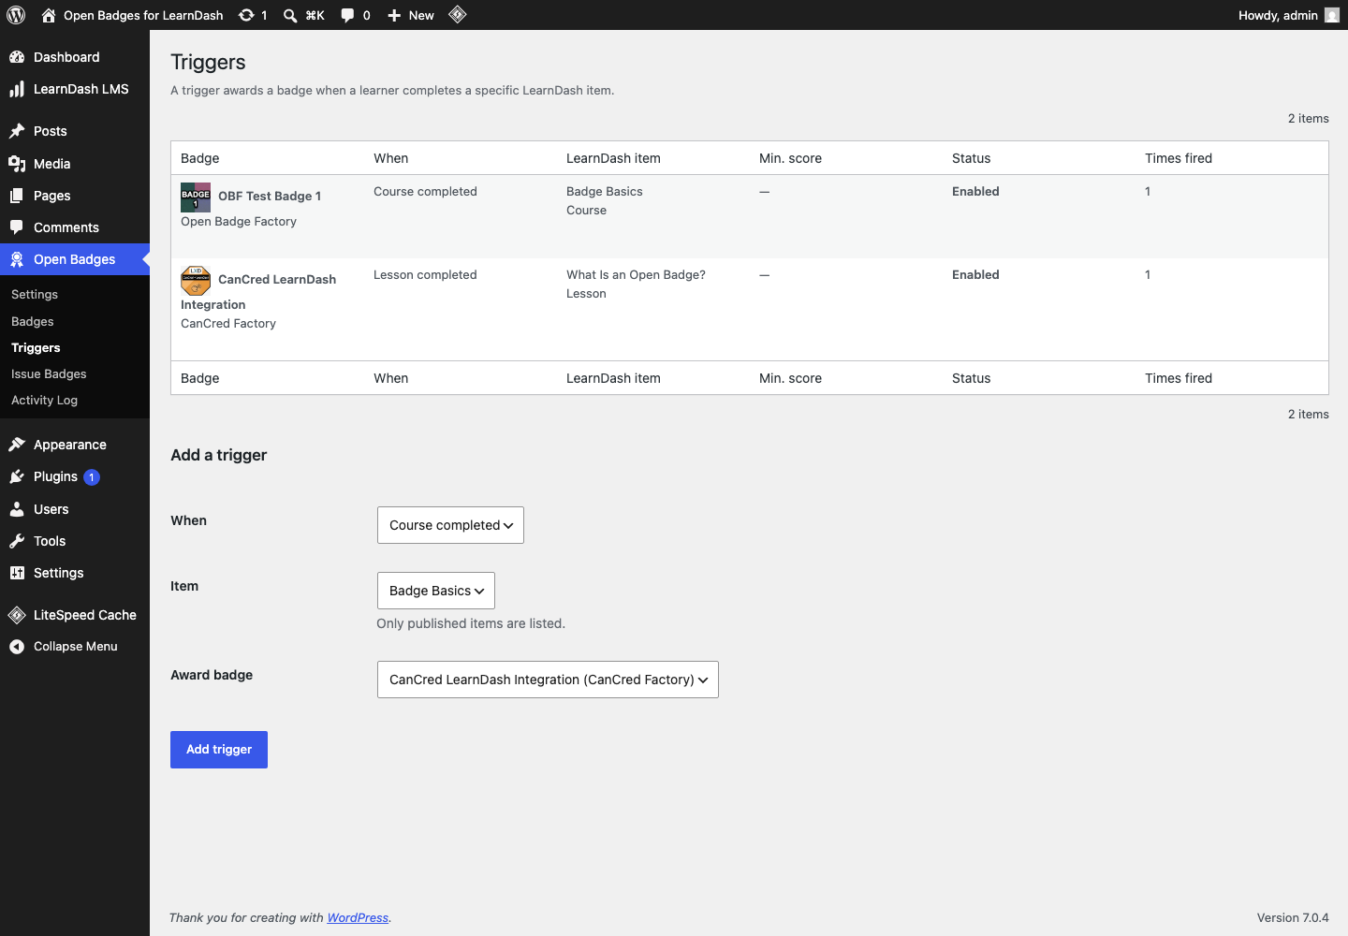
Task: Click the 'CanCred Factory' issuer text
Action: [228, 324]
